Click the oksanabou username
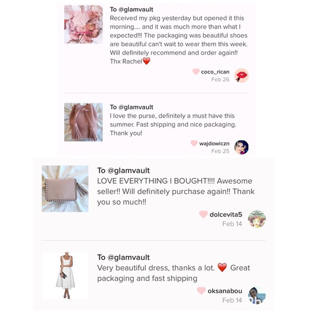This screenshot has width=313, height=313. point(225,291)
